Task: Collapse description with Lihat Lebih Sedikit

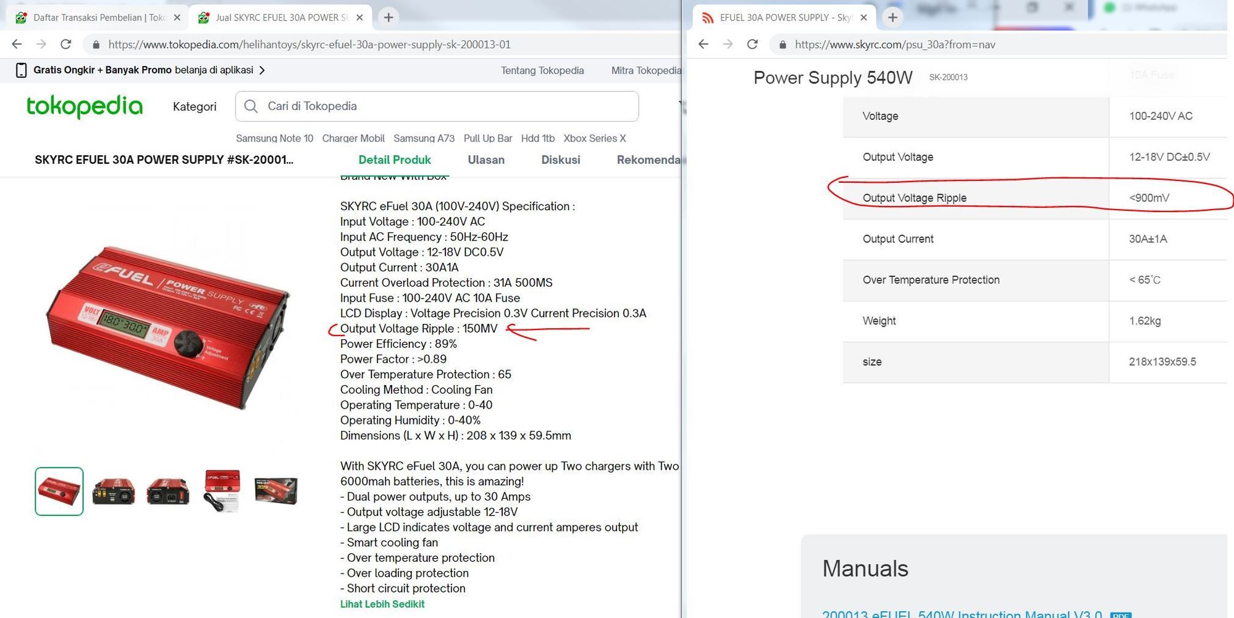Action: pyautogui.click(x=382, y=604)
